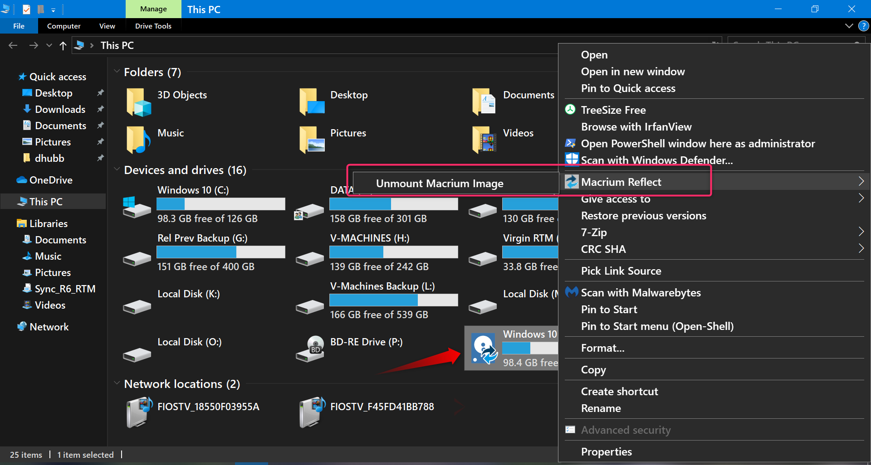The height and width of the screenshot is (465, 871).
Task: Open the Pictures folder icon in Folders
Action: pyautogui.click(x=312, y=140)
